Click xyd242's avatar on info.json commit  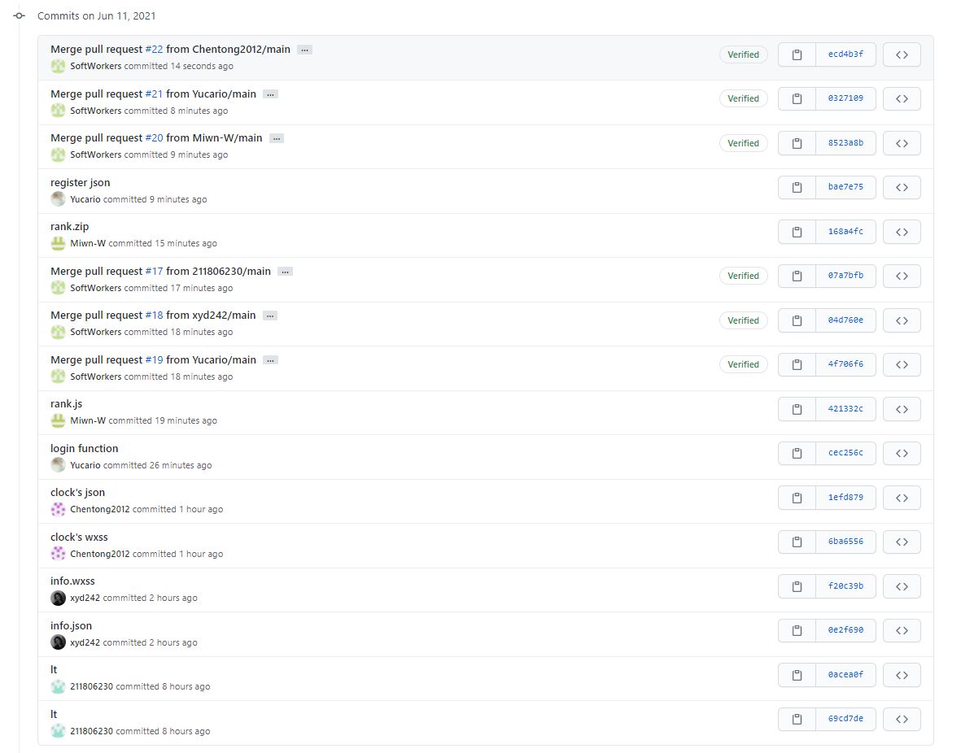click(58, 642)
